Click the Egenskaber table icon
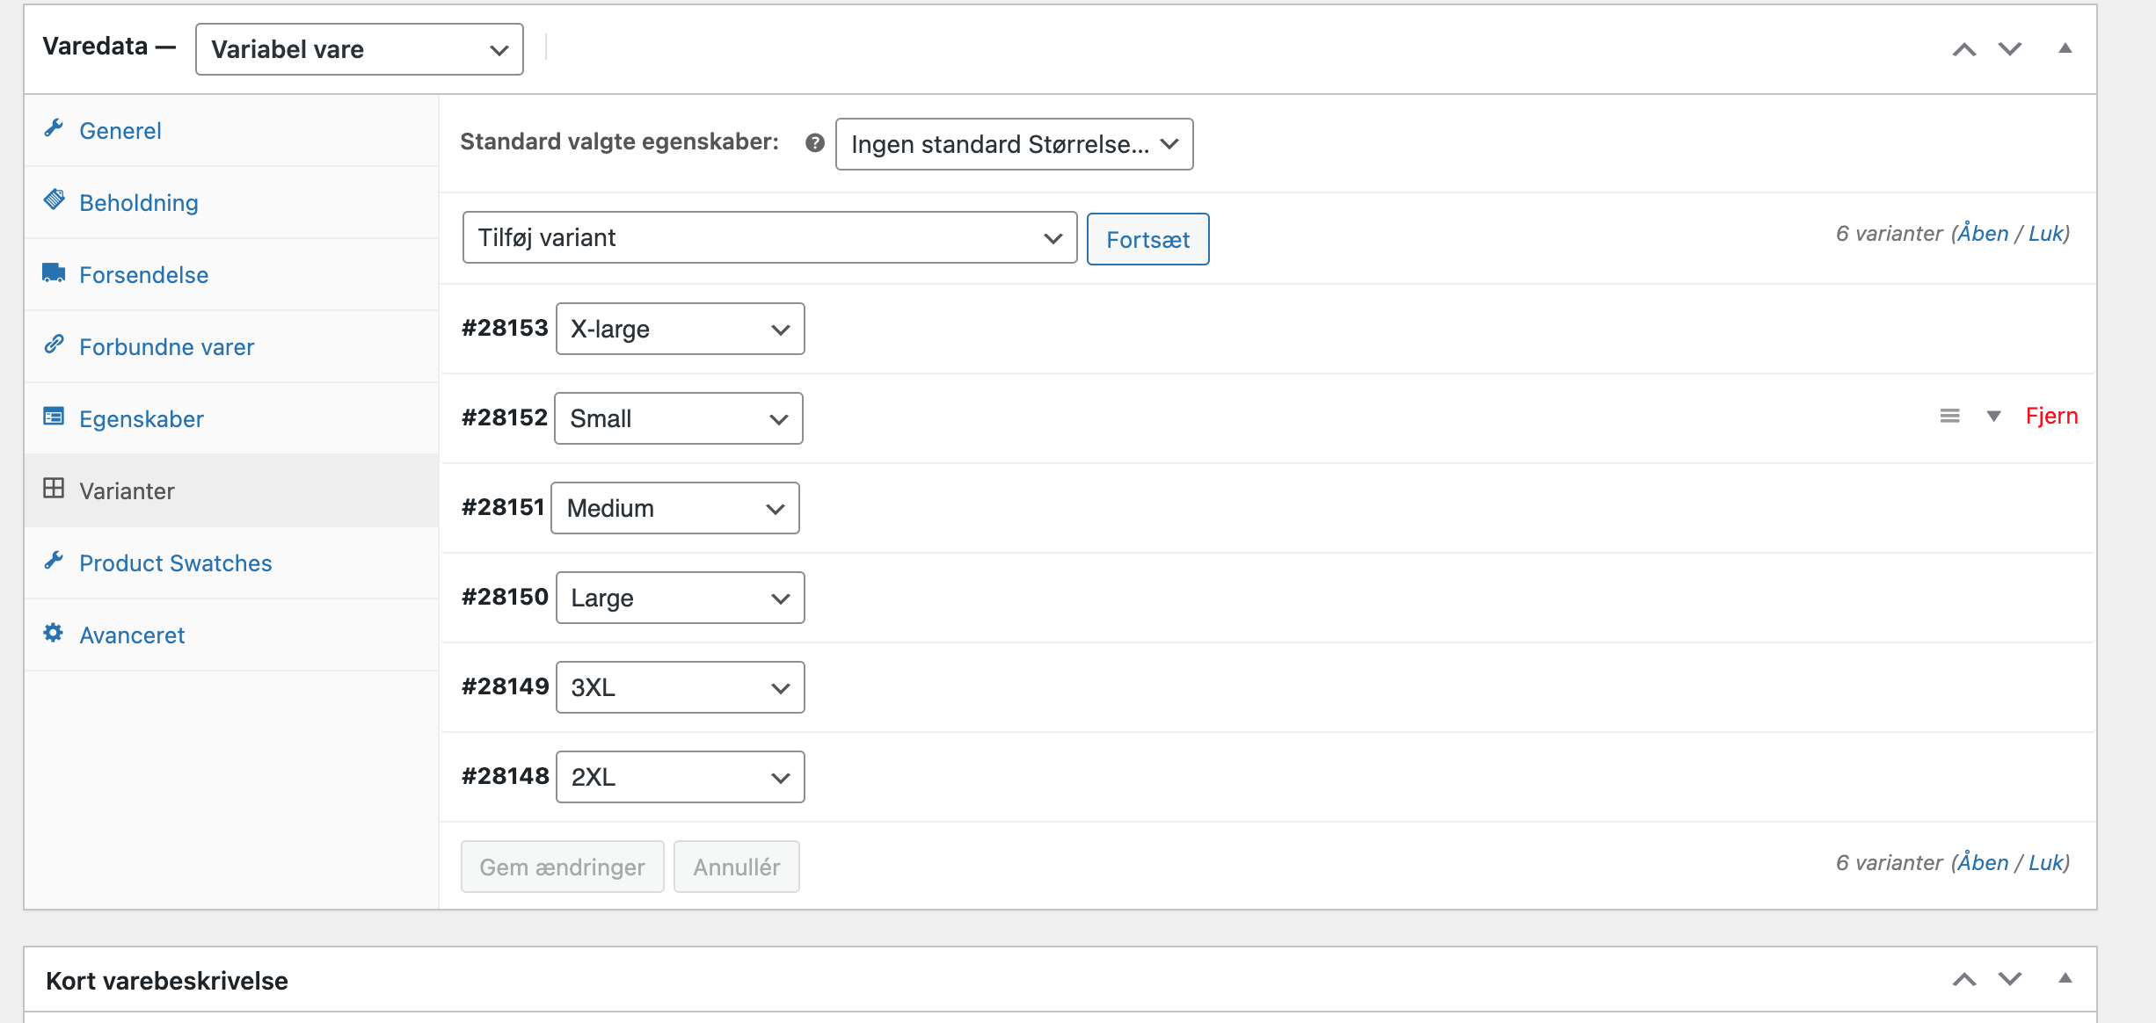 (54, 417)
